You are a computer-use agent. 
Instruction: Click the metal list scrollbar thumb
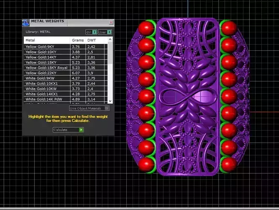tap(110, 53)
